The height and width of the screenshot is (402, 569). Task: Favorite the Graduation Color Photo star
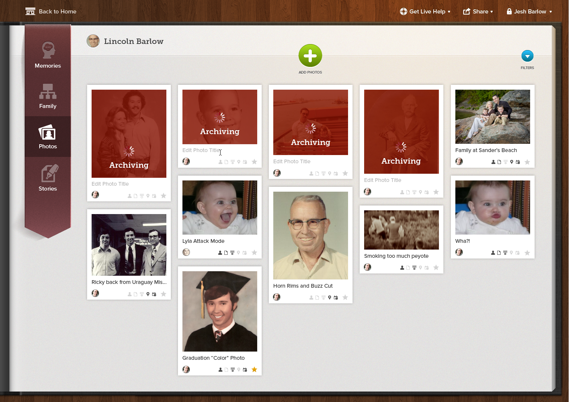click(x=254, y=369)
